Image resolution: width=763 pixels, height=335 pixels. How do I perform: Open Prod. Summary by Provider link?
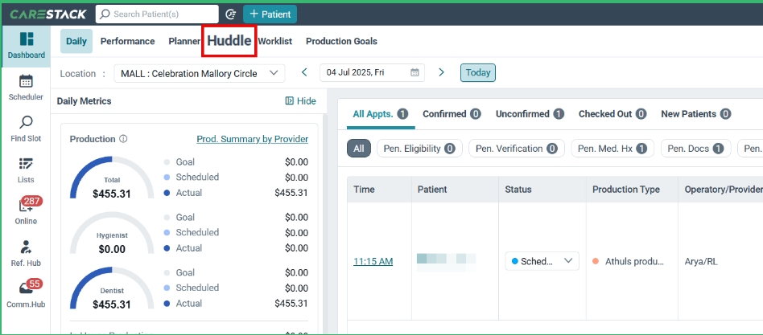click(x=252, y=139)
